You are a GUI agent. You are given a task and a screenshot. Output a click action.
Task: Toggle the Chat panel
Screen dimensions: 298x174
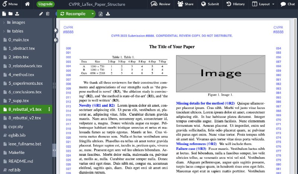click(288, 4)
